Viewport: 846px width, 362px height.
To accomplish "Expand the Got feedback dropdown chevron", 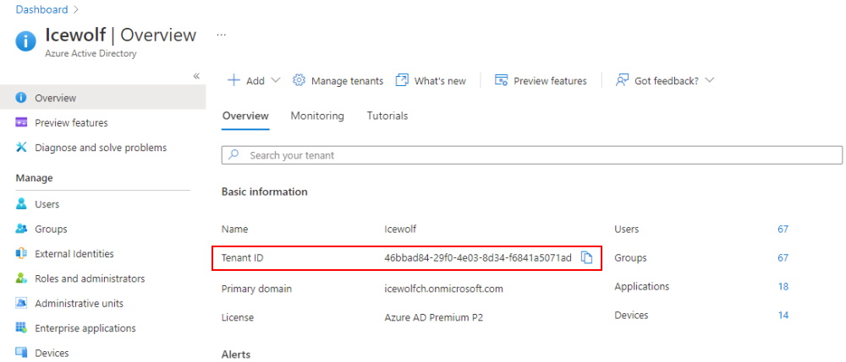I will [710, 80].
